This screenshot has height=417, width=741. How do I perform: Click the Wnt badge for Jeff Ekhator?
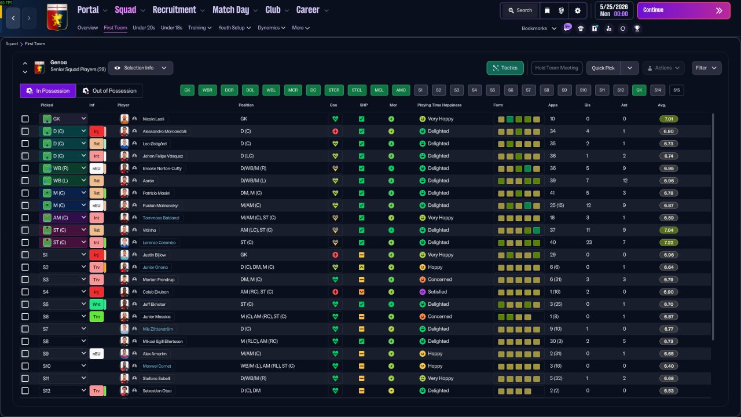tap(97, 304)
